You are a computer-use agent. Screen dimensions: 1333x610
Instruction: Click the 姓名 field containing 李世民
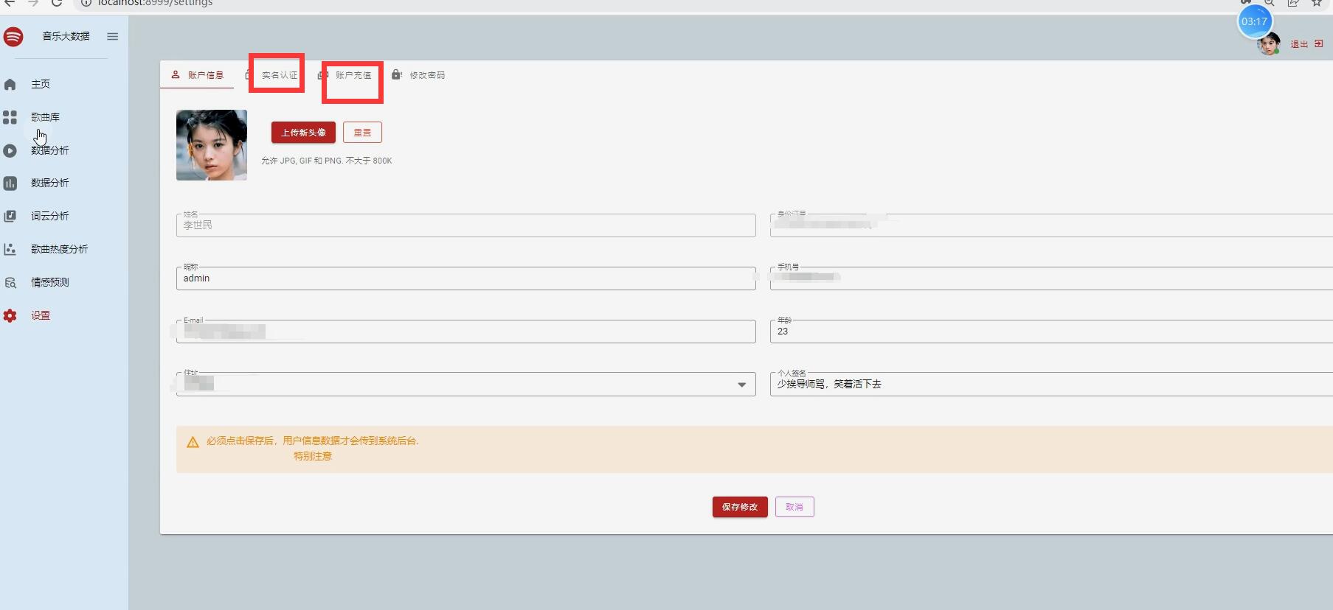tap(466, 225)
